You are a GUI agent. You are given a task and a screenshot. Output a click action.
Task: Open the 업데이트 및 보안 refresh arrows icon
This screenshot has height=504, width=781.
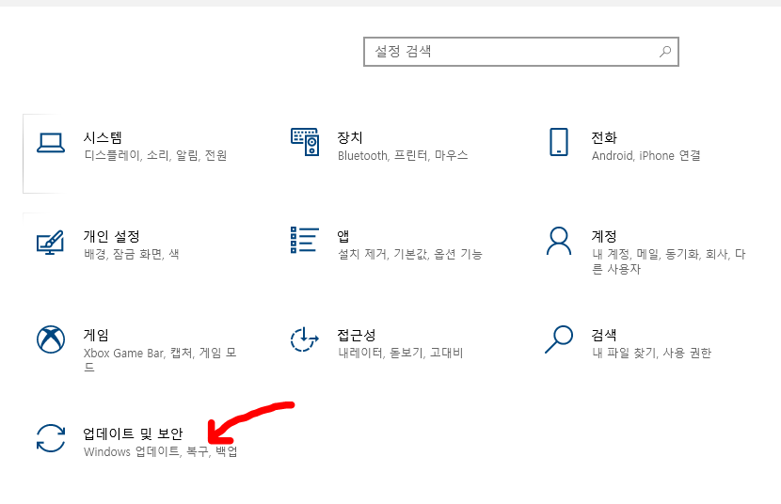click(51, 438)
